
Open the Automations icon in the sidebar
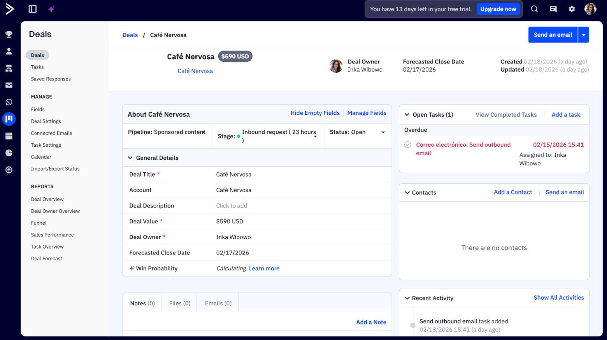pyautogui.click(x=9, y=68)
